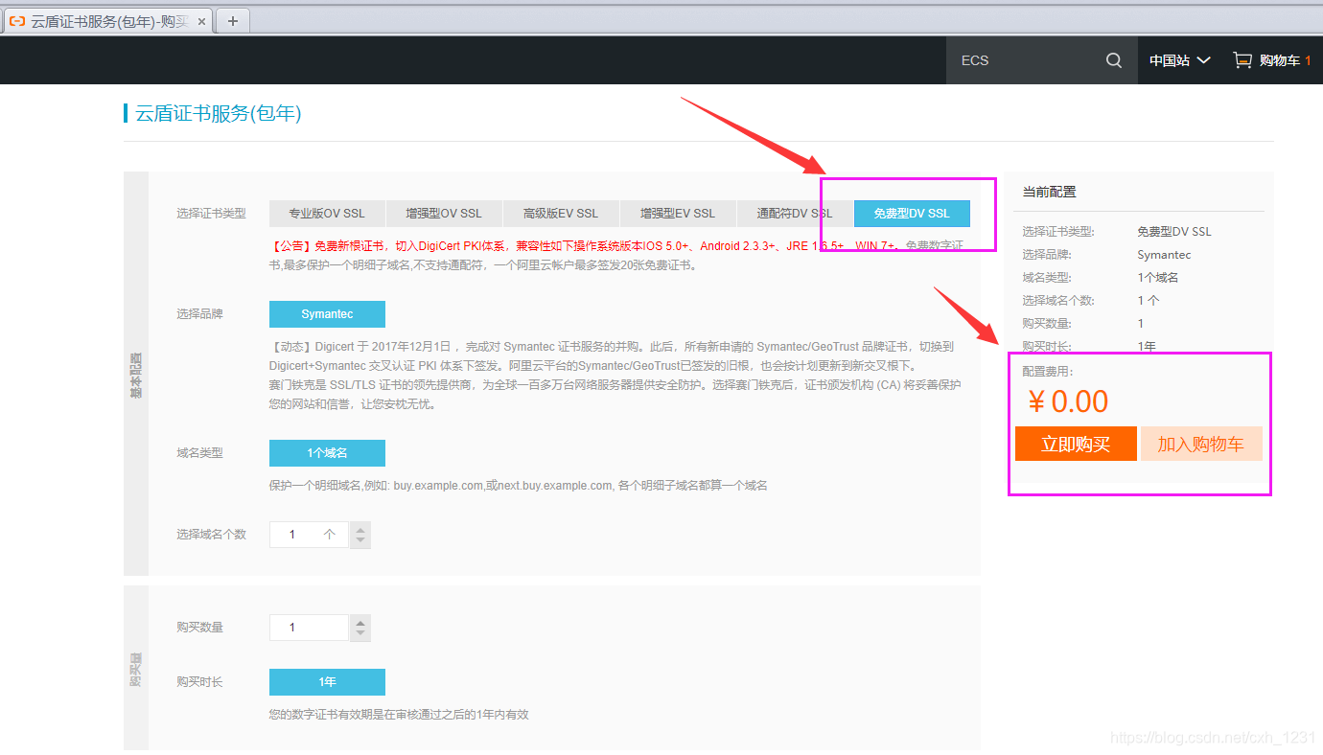The width and height of the screenshot is (1323, 755).
Task: Click the site favicon on the browser tab
Action: 16,19
